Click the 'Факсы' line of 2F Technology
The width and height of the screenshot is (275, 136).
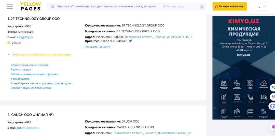pyautogui.click(x=20, y=32)
